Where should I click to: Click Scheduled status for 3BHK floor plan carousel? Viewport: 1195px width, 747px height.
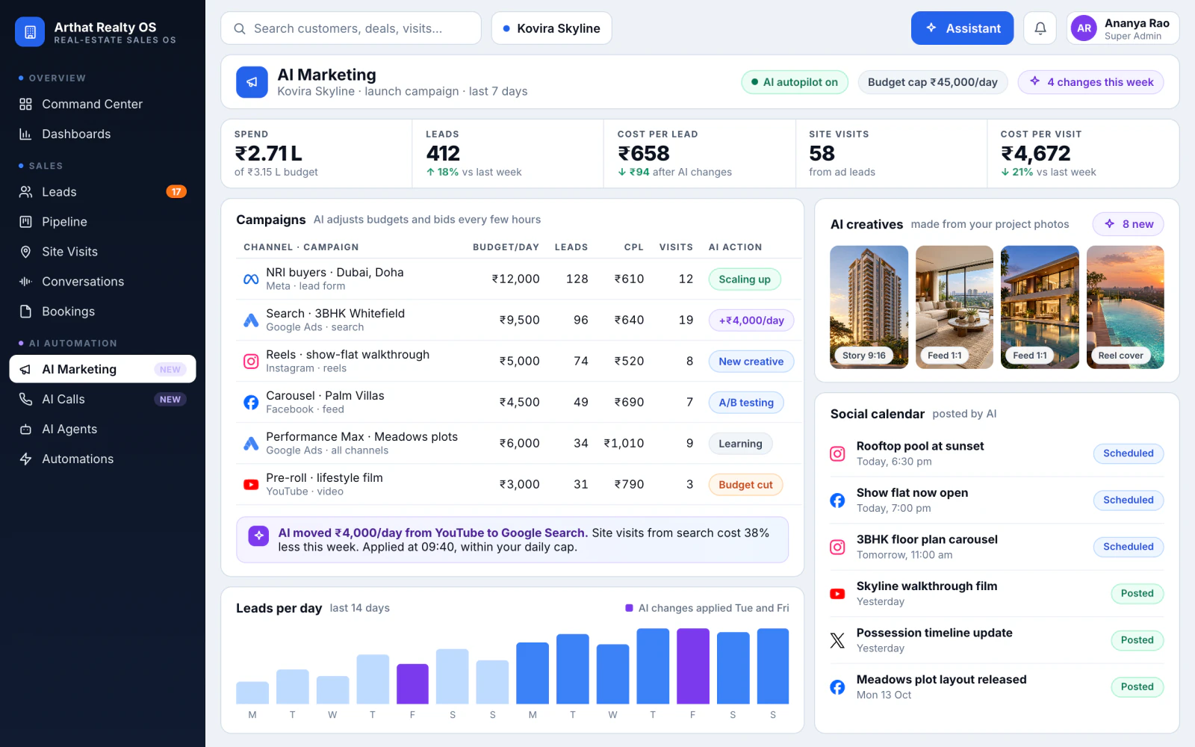(1128, 547)
